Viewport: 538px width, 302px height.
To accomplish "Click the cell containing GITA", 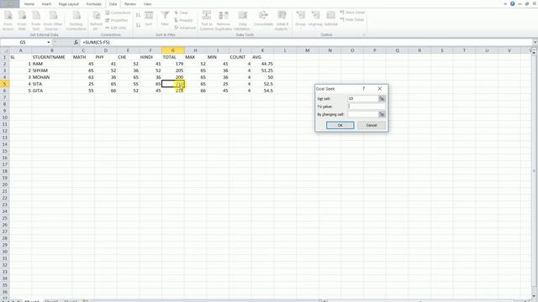I will [x=52, y=91].
